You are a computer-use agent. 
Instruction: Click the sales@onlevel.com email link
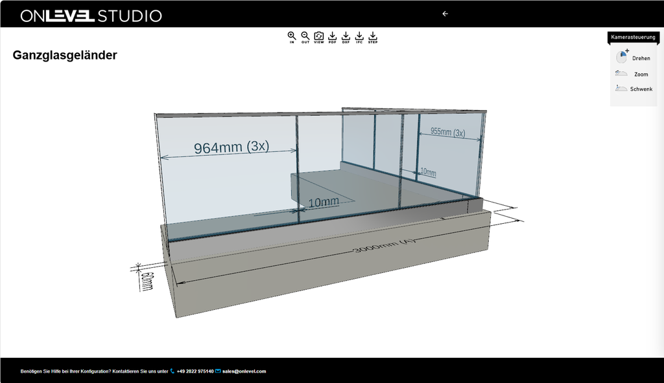point(244,371)
